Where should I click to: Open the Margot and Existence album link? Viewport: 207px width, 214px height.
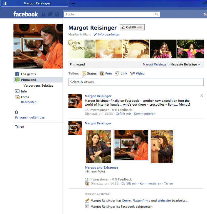point(101,167)
